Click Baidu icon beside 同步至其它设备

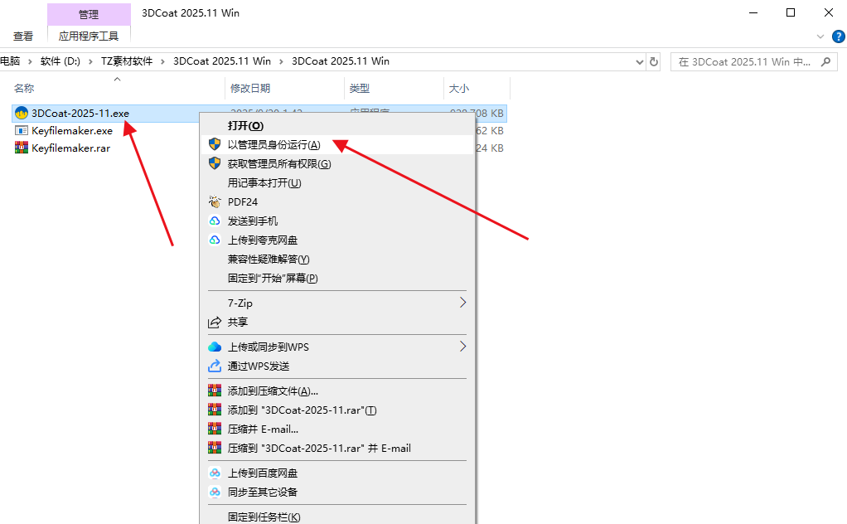click(x=215, y=492)
